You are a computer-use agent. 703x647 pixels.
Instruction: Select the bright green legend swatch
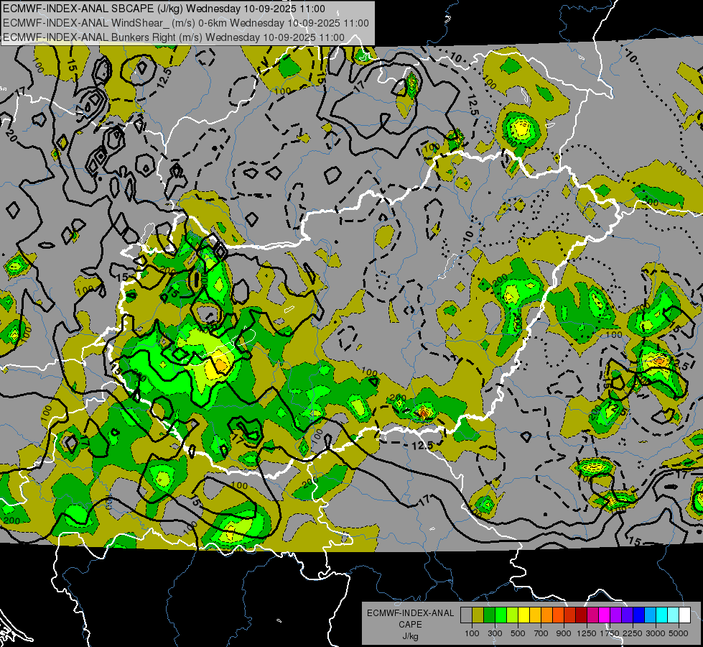[x=501, y=615]
